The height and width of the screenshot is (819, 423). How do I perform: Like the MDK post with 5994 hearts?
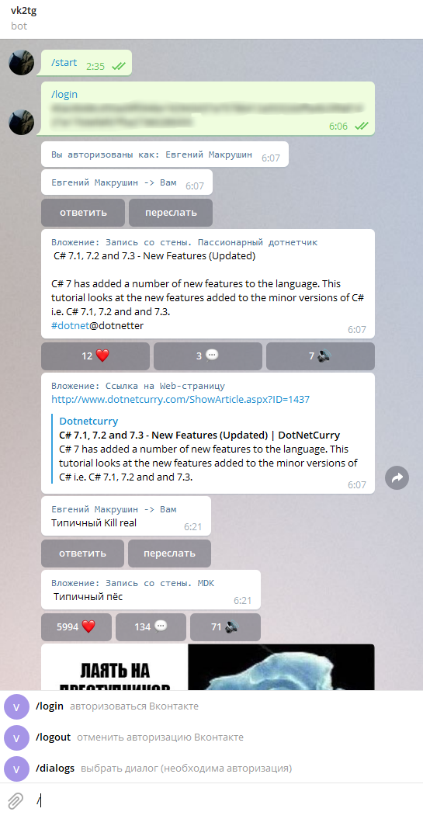tap(76, 626)
